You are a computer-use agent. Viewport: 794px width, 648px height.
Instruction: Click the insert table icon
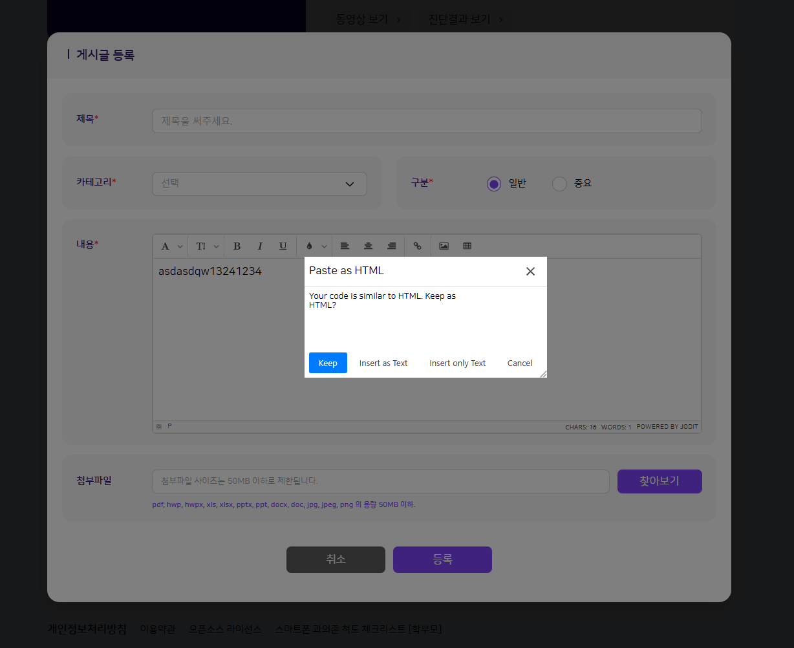click(x=467, y=246)
